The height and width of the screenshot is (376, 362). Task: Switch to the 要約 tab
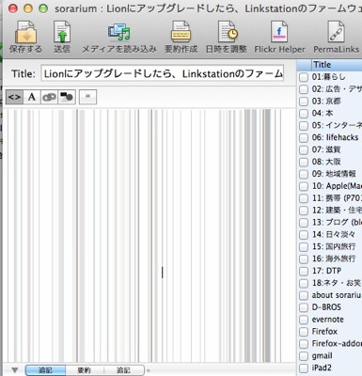point(85,370)
